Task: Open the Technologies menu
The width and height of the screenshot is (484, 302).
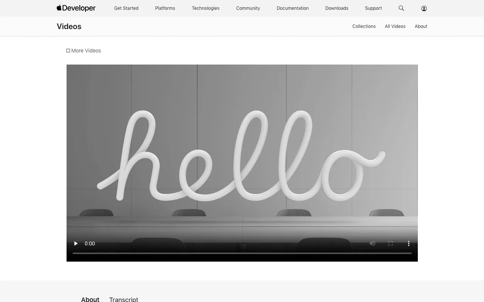Action: pyautogui.click(x=206, y=8)
